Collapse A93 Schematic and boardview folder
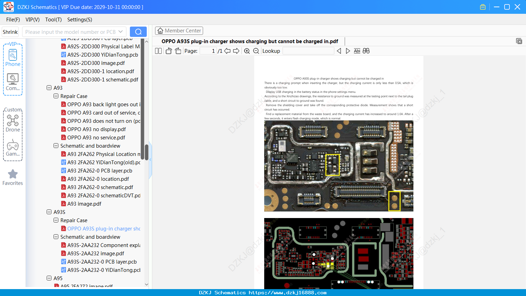Screen dimensions: 526x296 [x=56, y=146]
